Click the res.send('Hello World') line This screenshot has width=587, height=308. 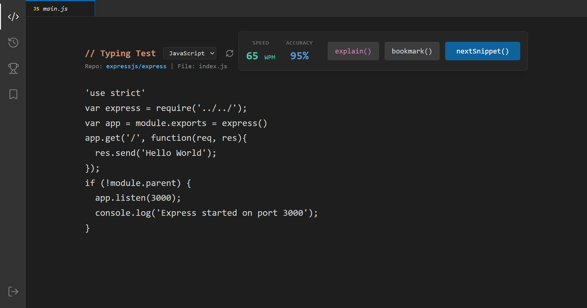pyautogui.click(x=156, y=153)
